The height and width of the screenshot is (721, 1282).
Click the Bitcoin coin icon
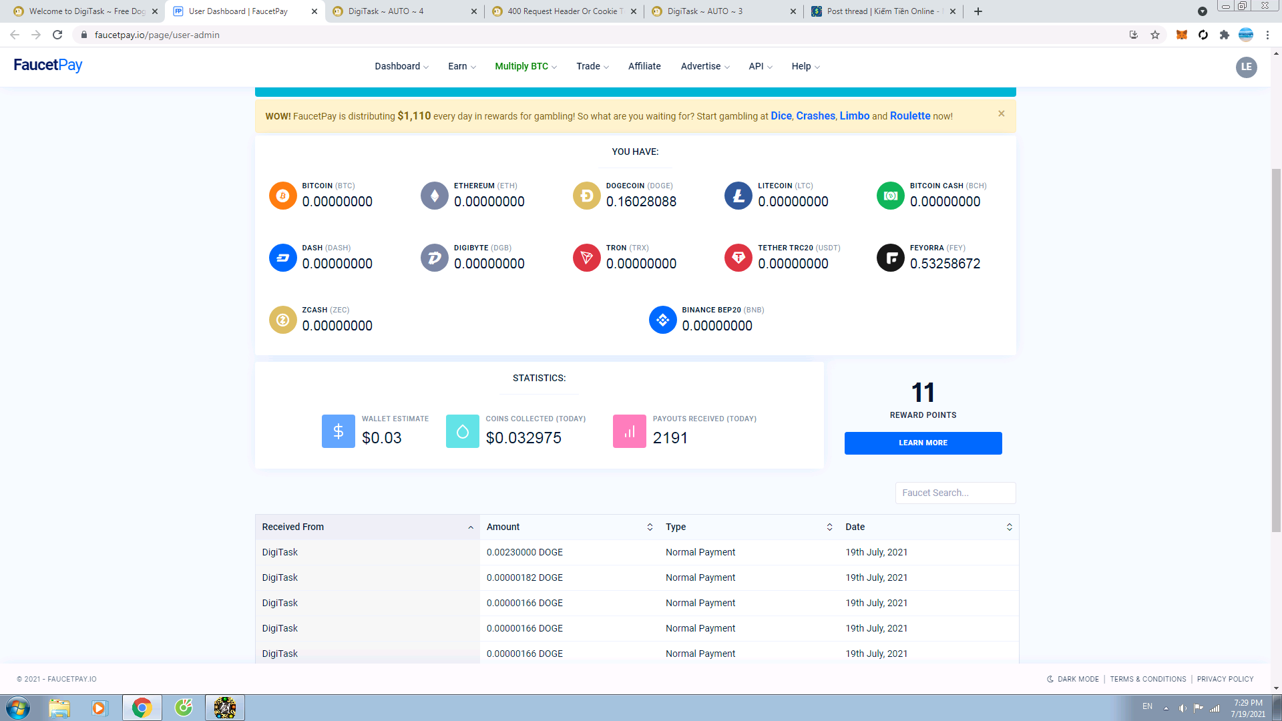[282, 196]
